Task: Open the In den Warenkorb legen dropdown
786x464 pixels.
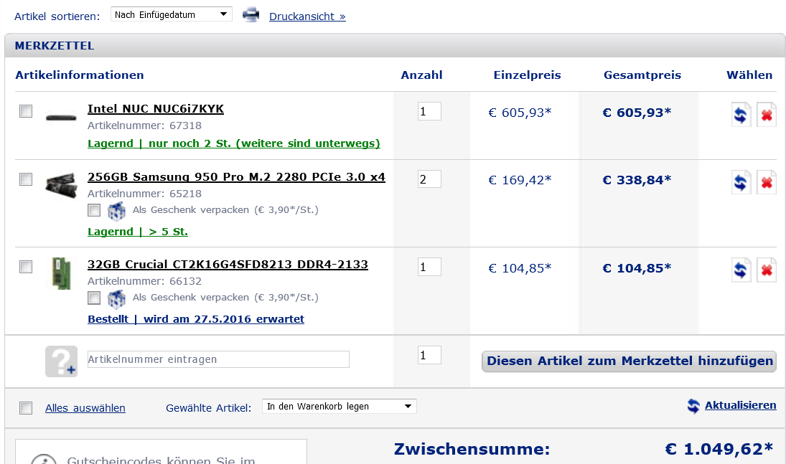Action: point(340,407)
